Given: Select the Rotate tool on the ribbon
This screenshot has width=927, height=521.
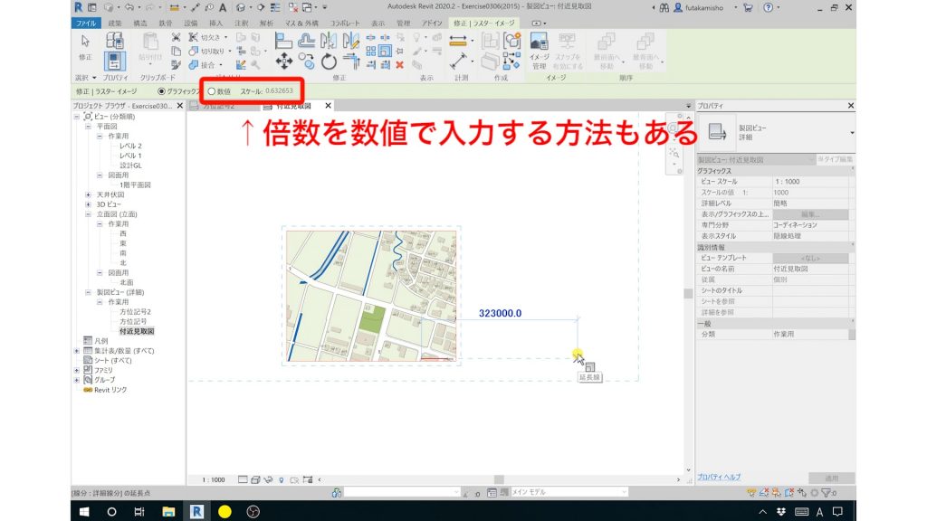Looking at the screenshot, I should pos(327,61).
